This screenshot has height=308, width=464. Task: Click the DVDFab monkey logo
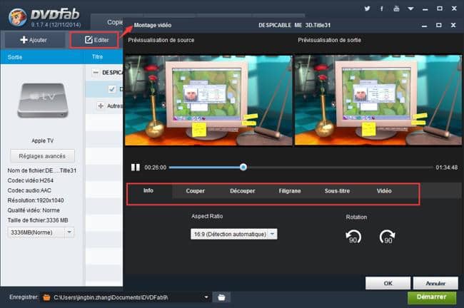click(x=17, y=17)
